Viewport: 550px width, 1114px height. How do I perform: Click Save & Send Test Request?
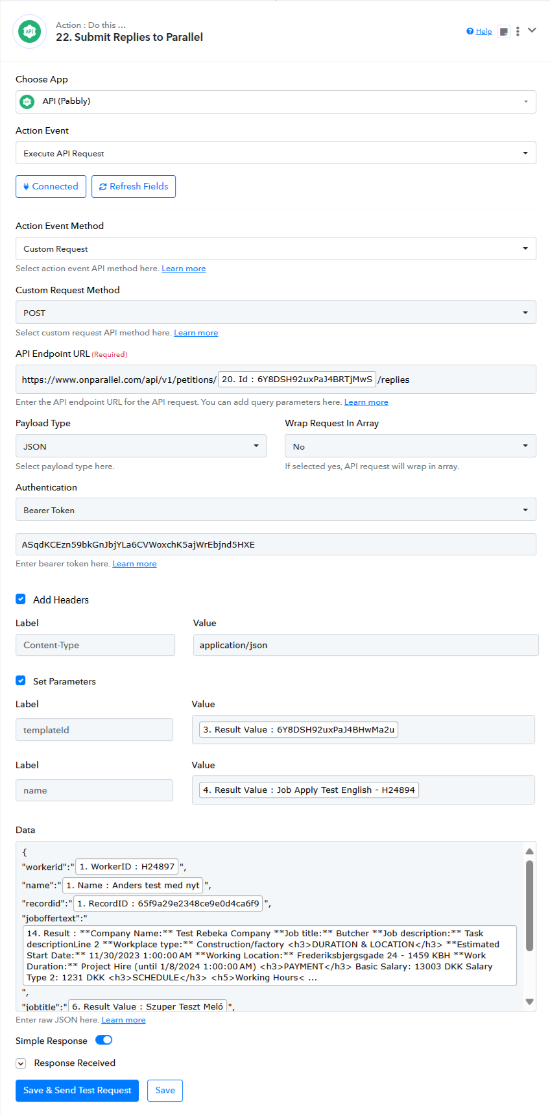[77, 1090]
